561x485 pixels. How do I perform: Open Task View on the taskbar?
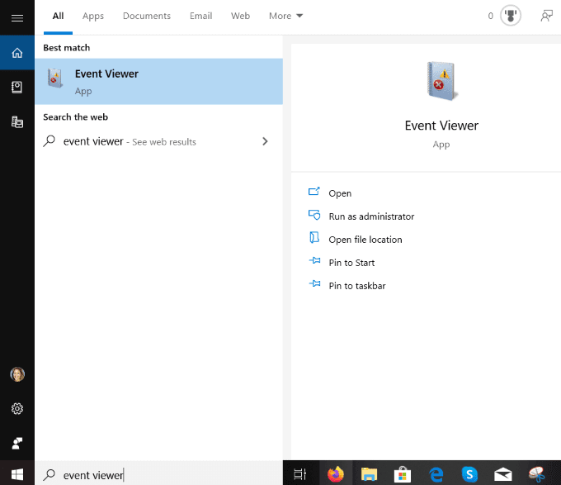pos(300,474)
